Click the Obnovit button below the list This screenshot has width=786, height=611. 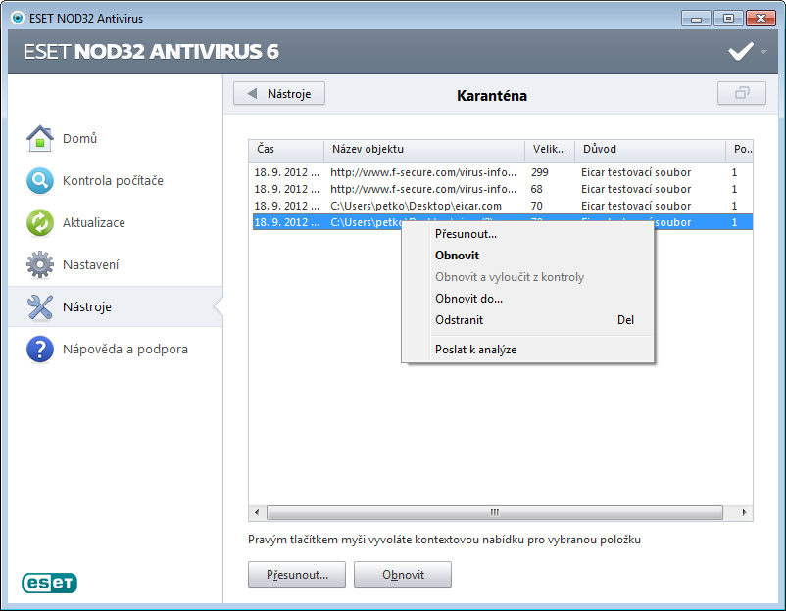(403, 575)
